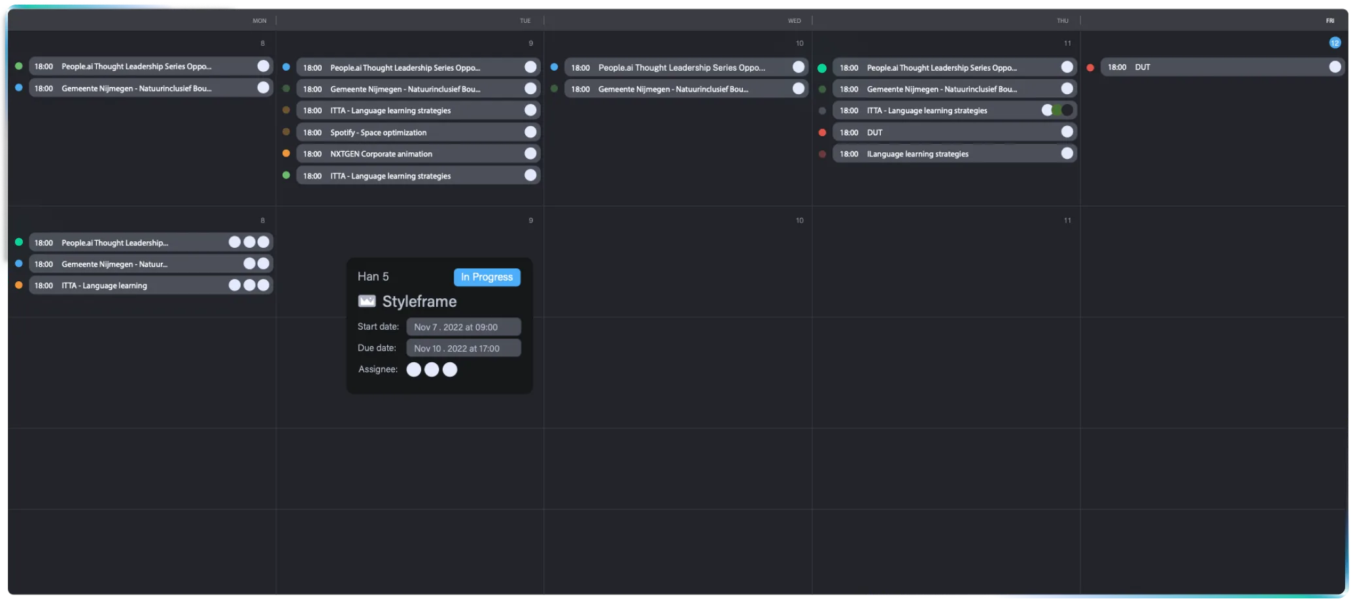Click the last assignee avatar in Styleframe popup

coord(450,370)
